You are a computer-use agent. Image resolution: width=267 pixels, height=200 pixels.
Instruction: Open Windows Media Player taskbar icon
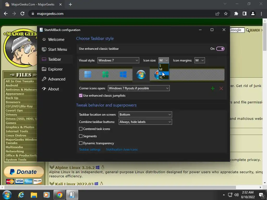[46, 195]
